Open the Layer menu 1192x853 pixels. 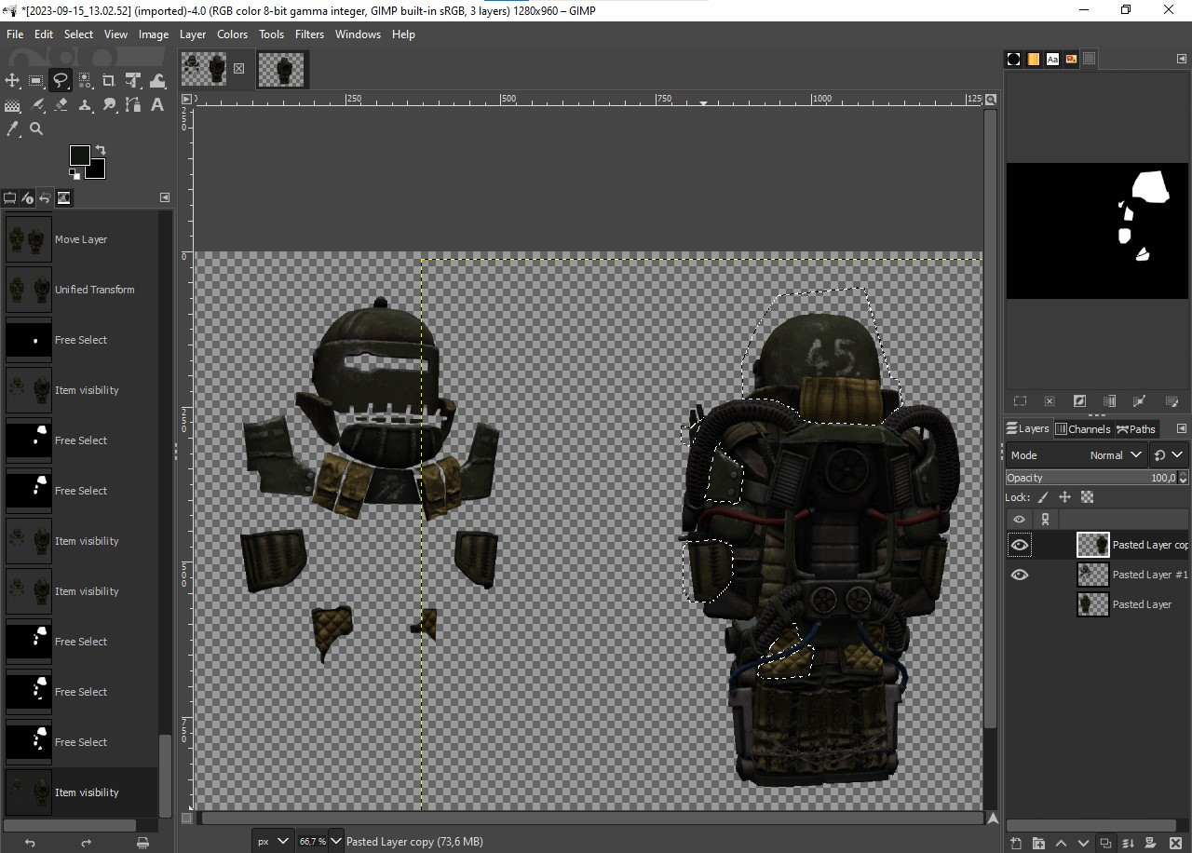(x=193, y=34)
